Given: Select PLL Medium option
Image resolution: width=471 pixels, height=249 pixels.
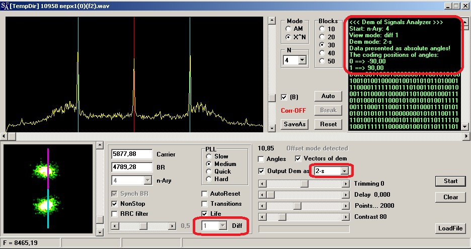Looking at the screenshot, I should pyautogui.click(x=209, y=164).
